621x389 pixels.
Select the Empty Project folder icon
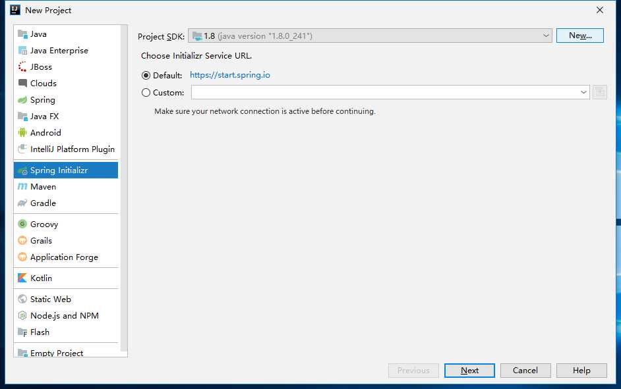(x=22, y=353)
